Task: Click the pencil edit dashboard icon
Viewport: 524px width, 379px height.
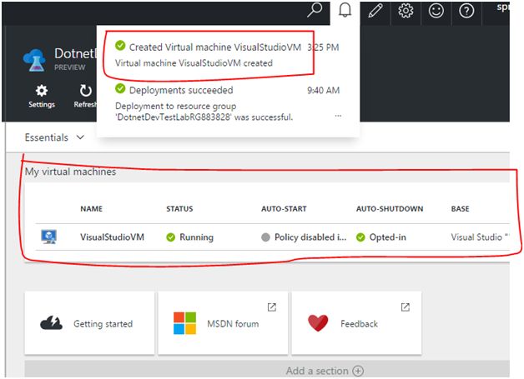Action: (375, 10)
